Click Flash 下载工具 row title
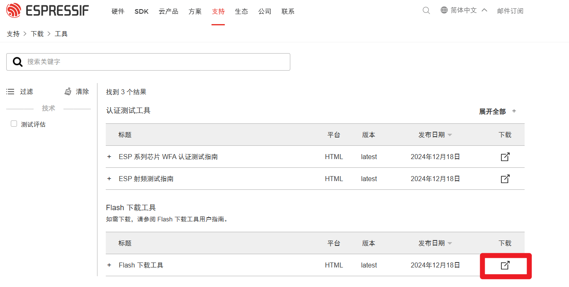The width and height of the screenshot is (569, 287). click(x=141, y=265)
